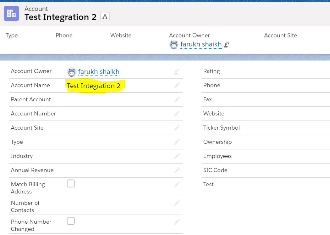The height and width of the screenshot is (235, 330).
Task: Click the edit pencil for Account Site
Action: (x=176, y=127)
